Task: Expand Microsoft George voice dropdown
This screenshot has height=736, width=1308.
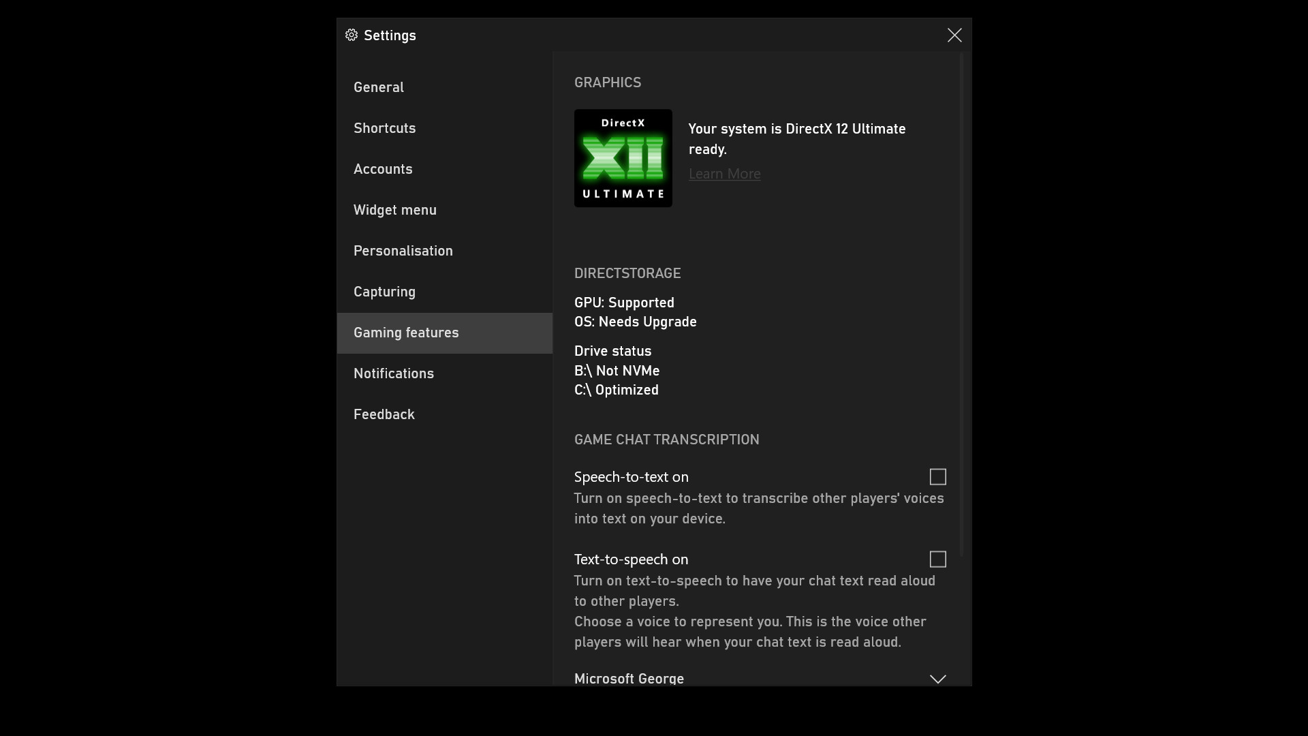Action: point(938,679)
